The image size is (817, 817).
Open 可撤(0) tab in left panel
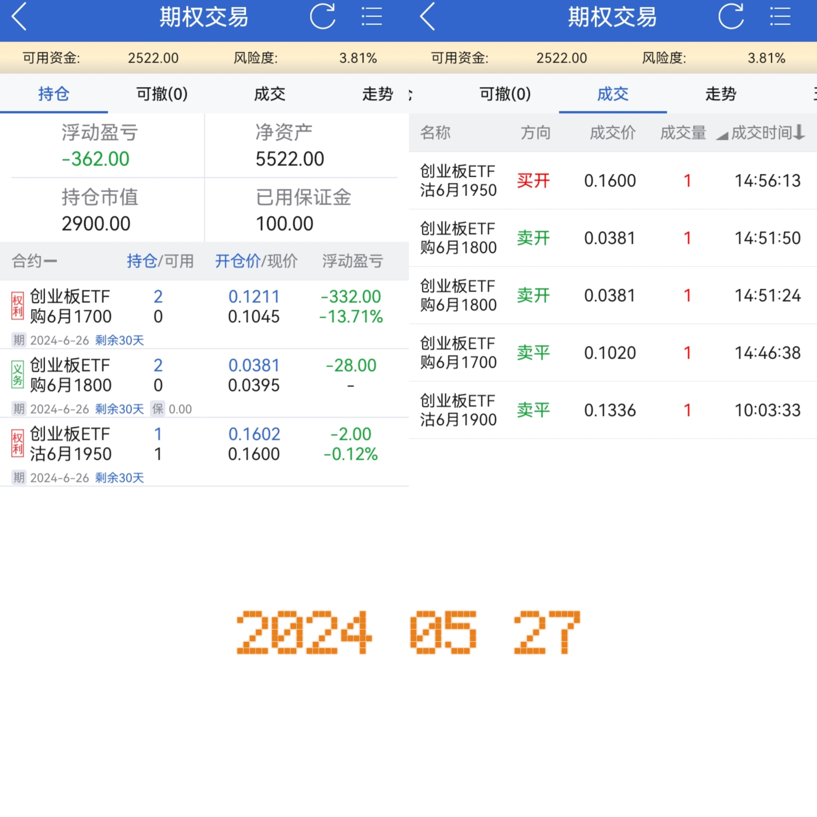click(x=162, y=94)
